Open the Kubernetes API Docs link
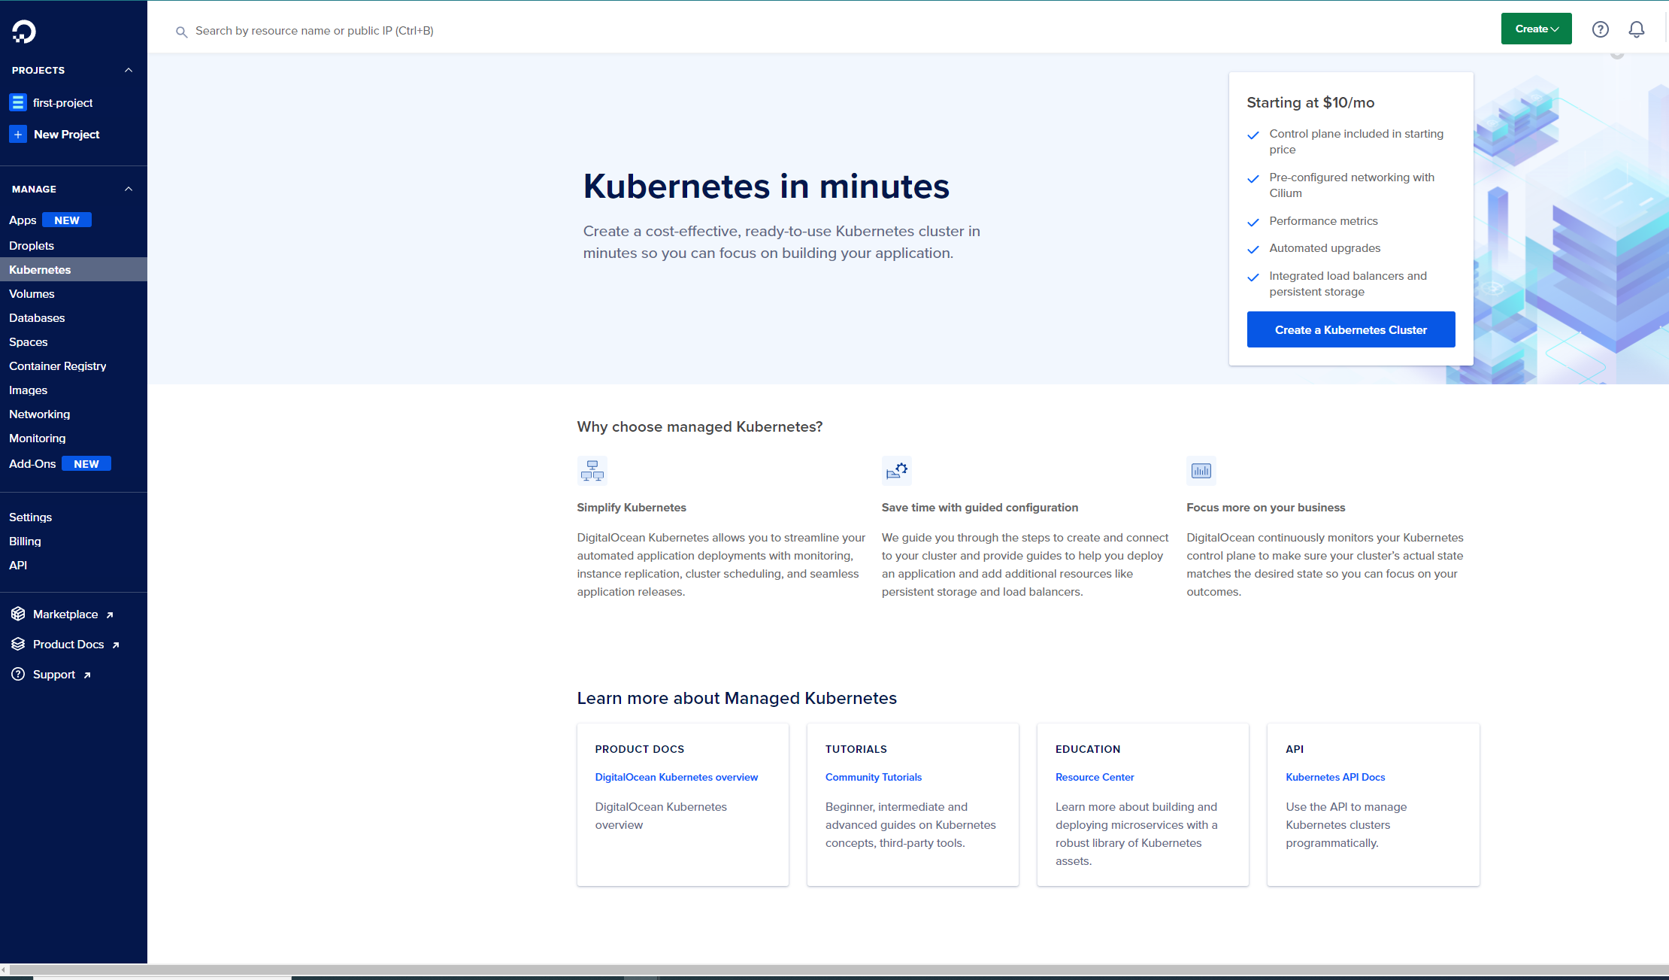Viewport: 1669px width, 980px height. pyautogui.click(x=1334, y=777)
